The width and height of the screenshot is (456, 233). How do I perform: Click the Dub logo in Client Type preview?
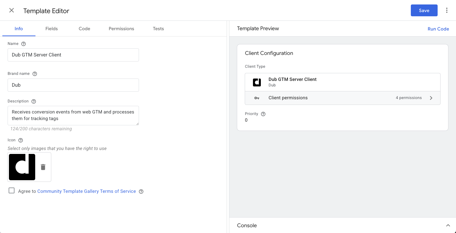(257, 82)
